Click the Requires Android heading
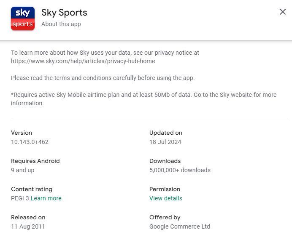 pyautogui.click(x=35, y=161)
